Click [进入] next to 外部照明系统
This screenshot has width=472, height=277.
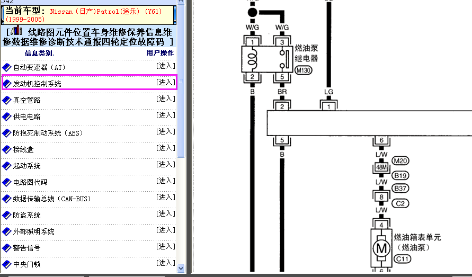[166, 230]
